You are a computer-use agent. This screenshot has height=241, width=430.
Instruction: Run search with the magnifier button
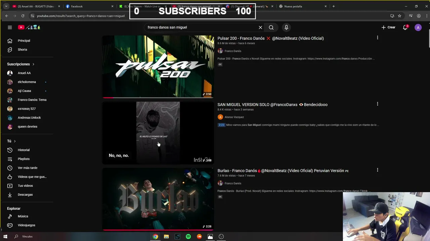point(271,27)
